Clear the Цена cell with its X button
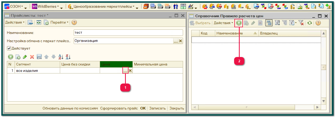Image resolution: width=336 pixels, height=118 pixels. [130, 71]
